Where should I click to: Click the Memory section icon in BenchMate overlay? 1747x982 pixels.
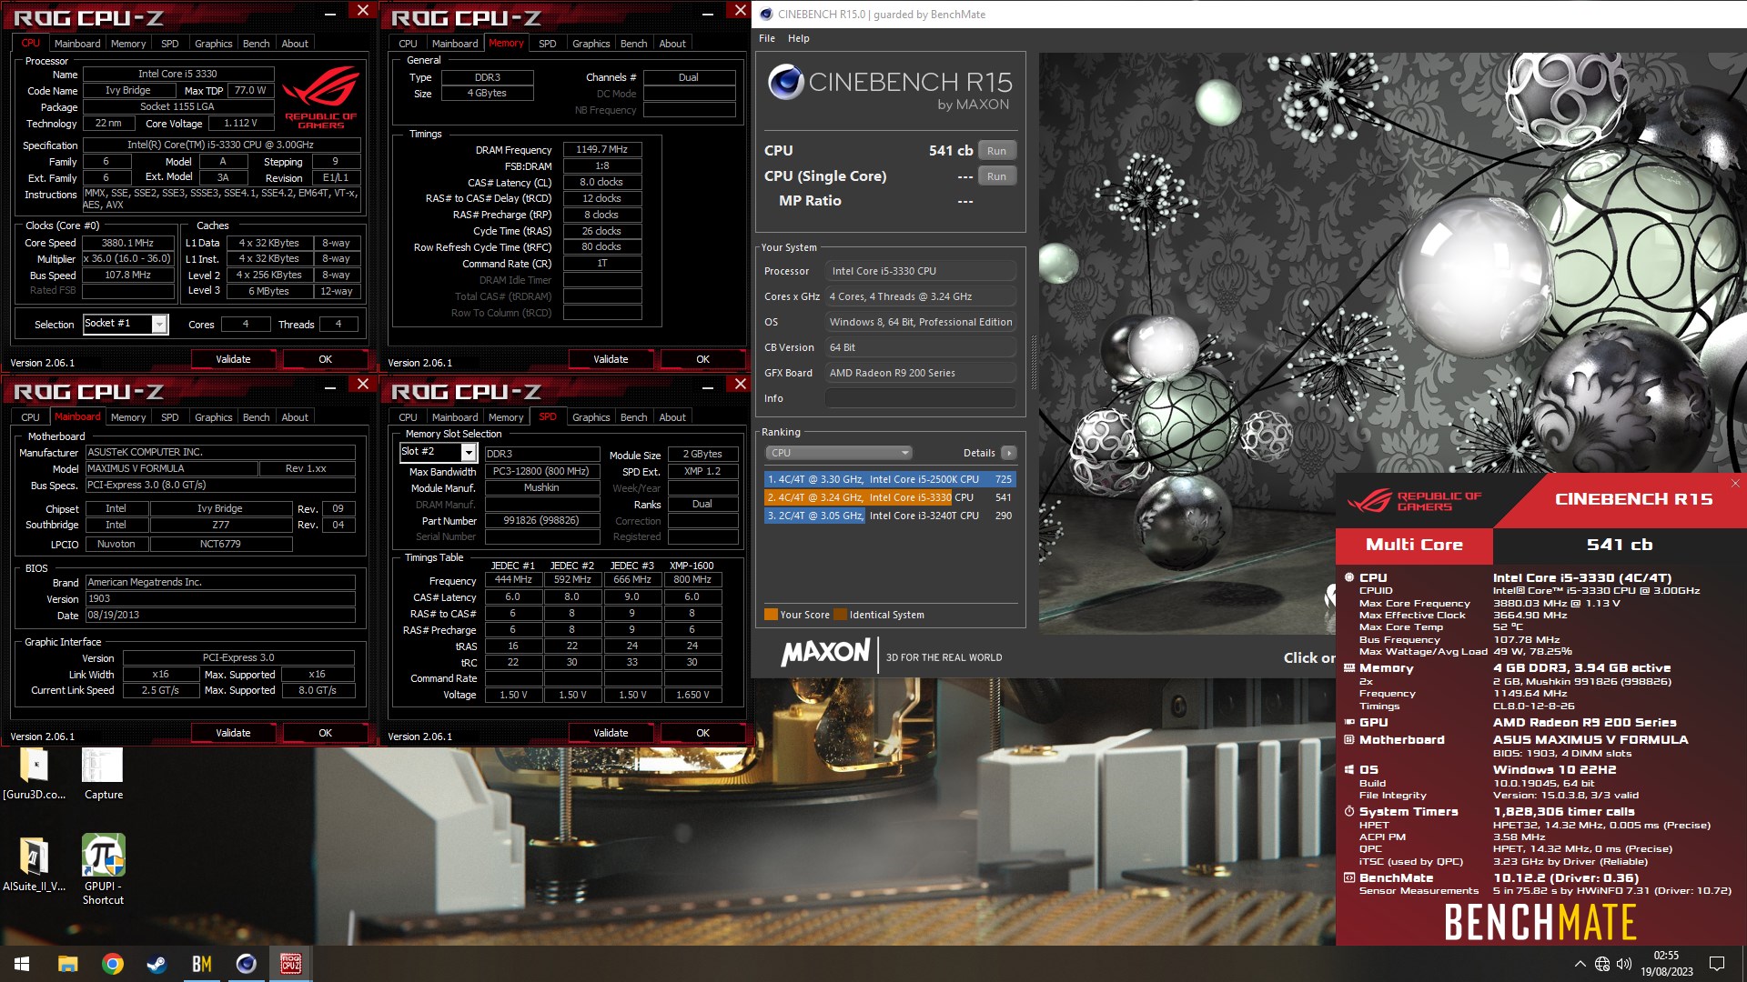(x=1349, y=667)
